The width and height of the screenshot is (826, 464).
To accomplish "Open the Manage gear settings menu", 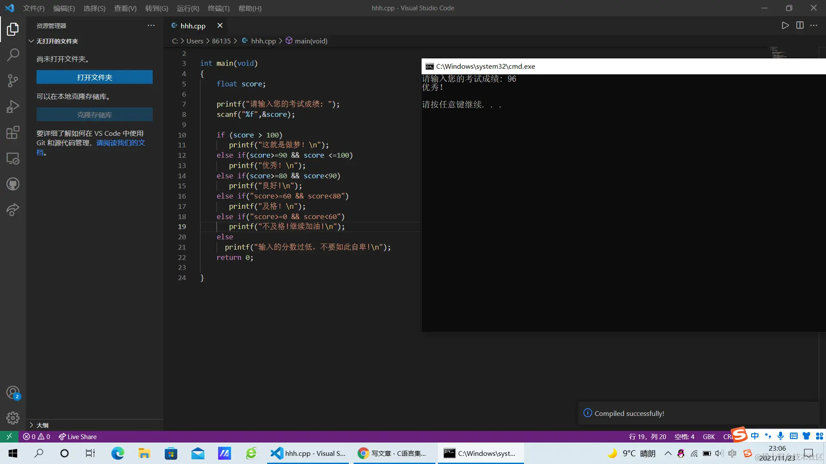I will 13,418.
